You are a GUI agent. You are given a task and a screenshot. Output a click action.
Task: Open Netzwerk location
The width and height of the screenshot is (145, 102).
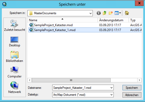[x=14, y=87]
